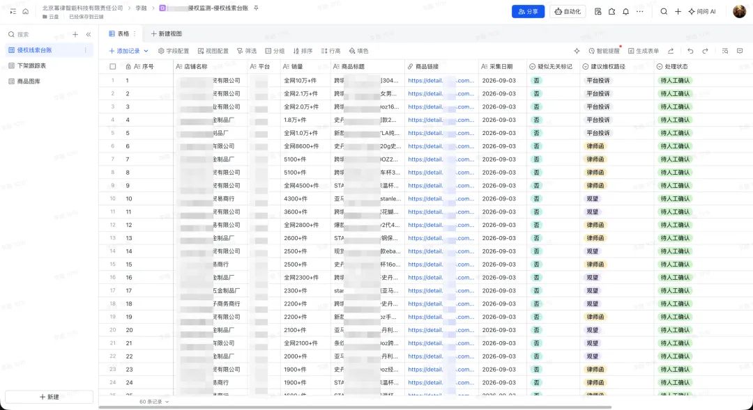Click the global search magnifier icon
Viewport: 753px width, 410px height.
click(x=664, y=12)
